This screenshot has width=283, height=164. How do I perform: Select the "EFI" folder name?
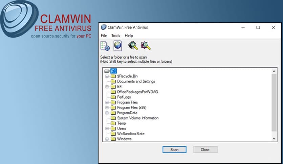point(119,86)
